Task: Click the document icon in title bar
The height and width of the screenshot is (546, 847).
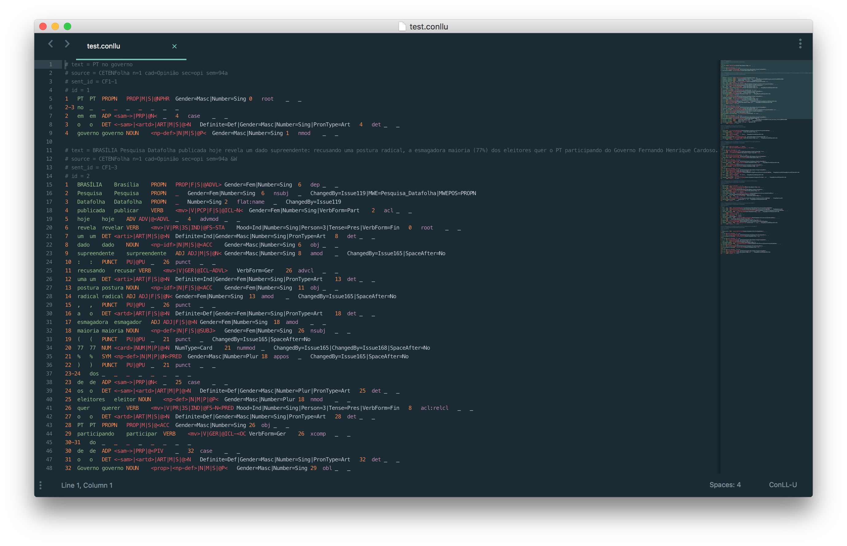Action: tap(402, 27)
